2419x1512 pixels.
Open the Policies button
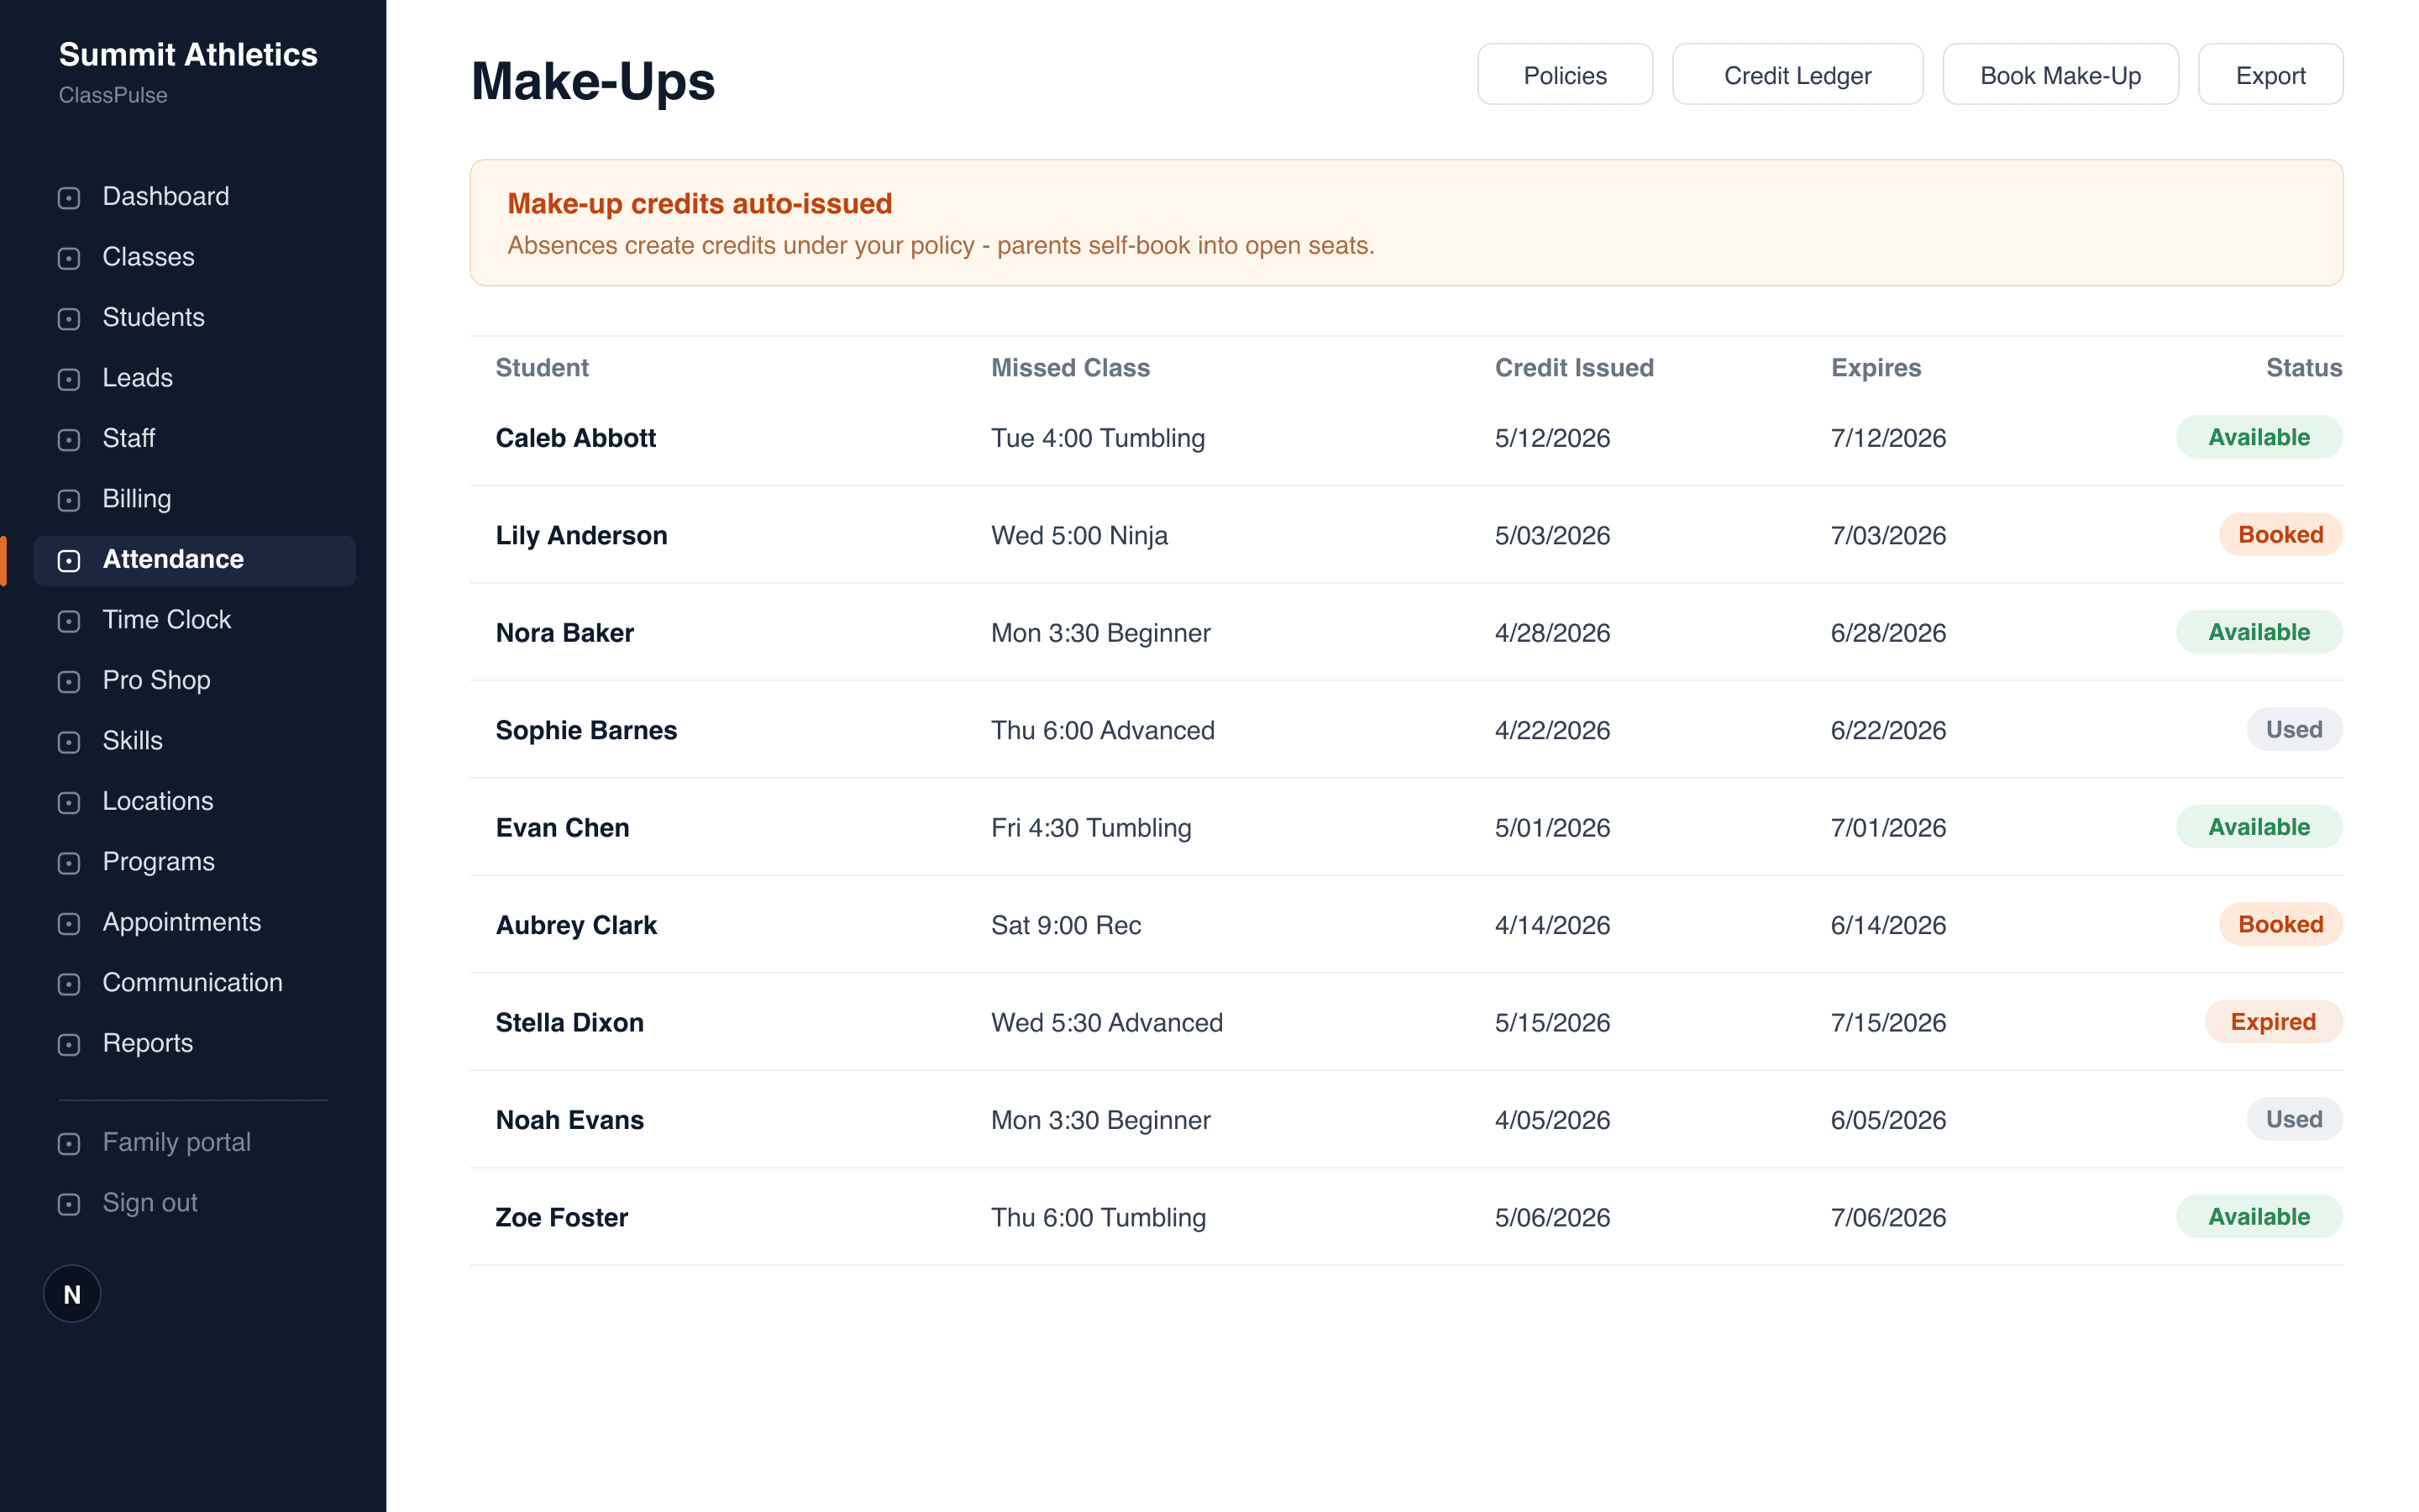pos(1564,75)
